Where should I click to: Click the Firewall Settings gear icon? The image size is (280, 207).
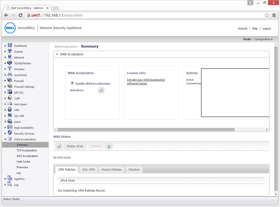10,86
